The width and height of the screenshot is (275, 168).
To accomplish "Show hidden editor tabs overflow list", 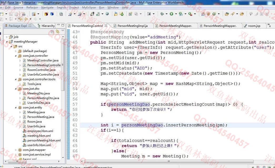I will tap(269, 25).
